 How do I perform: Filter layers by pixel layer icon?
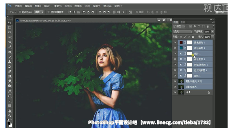pos(190,26)
